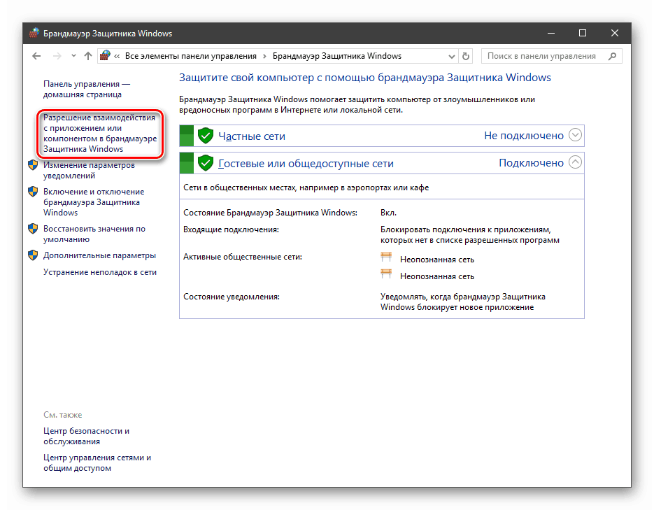Screen dimensions: 654x510
Task: Open Дополнительные параметры link
Action: [99, 255]
